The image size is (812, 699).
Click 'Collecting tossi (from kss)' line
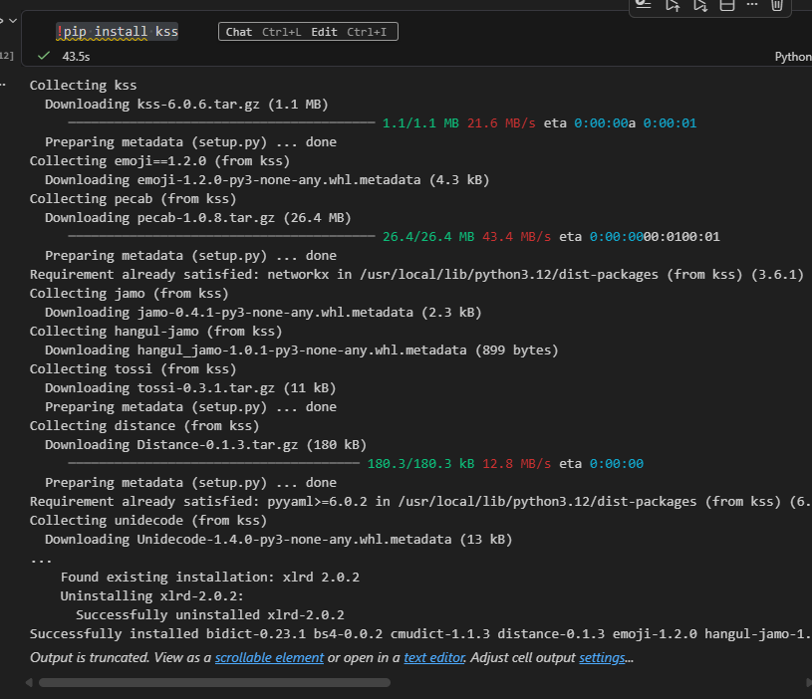[133, 369]
